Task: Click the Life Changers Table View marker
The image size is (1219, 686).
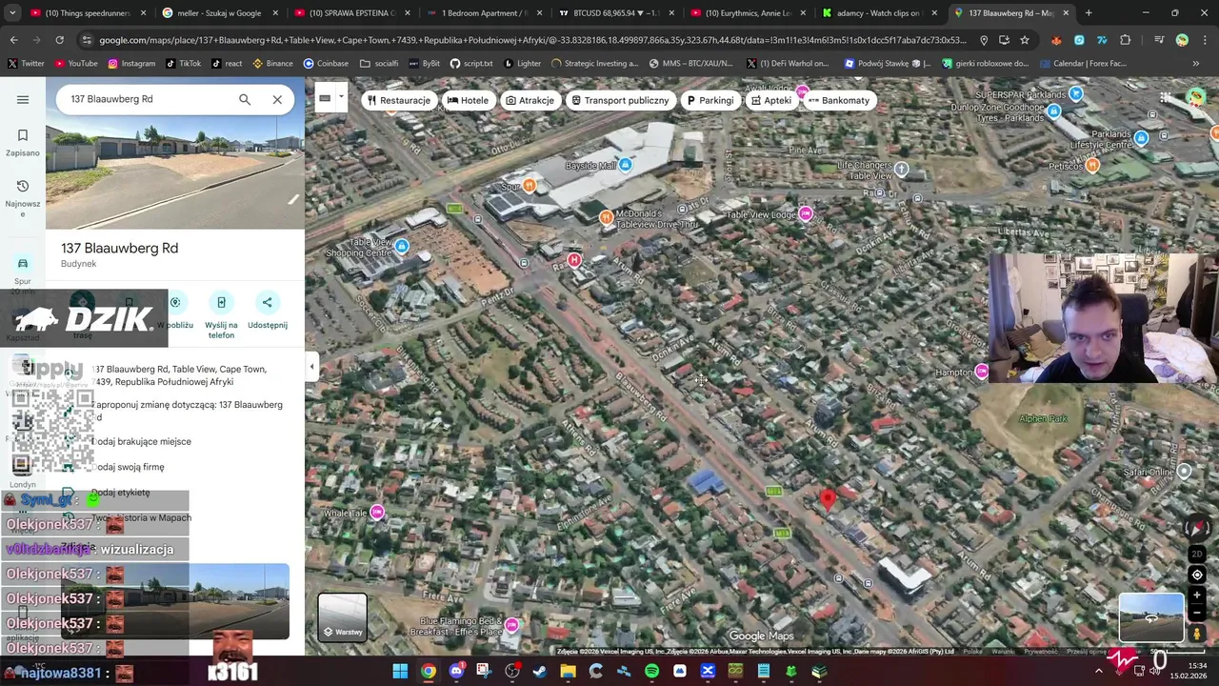Action: click(901, 170)
